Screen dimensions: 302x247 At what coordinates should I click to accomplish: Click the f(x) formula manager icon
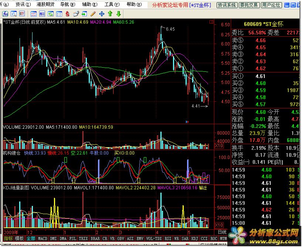tap(5, 14)
